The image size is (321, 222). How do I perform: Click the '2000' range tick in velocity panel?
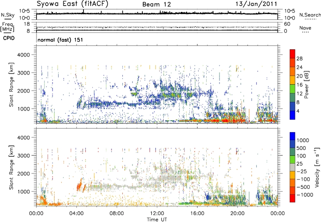tap(23, 174)
